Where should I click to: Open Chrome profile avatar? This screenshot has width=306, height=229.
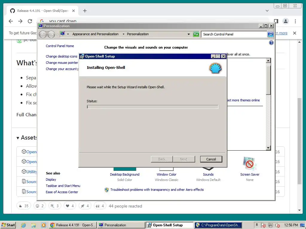286,21
